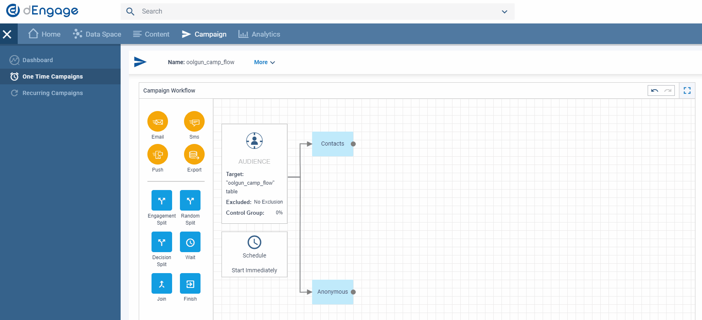Open the Analytics tab
Screen dimensions: 702x320
click(x=259, y=34)
